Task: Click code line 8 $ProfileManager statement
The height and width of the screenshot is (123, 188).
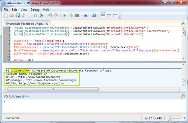Action: click(x=97, y=50)
